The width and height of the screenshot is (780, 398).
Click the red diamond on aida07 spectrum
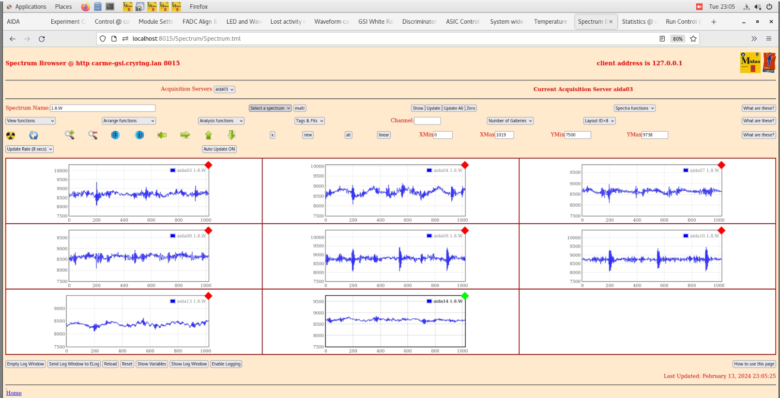click(721, 165)
